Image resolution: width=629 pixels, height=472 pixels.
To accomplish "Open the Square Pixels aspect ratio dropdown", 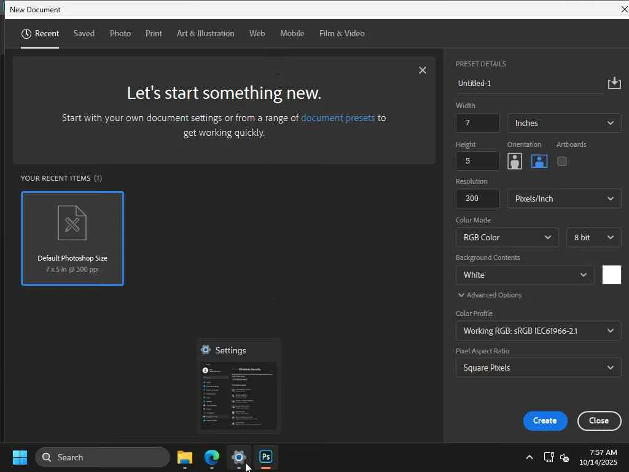I will pos(538,368).
